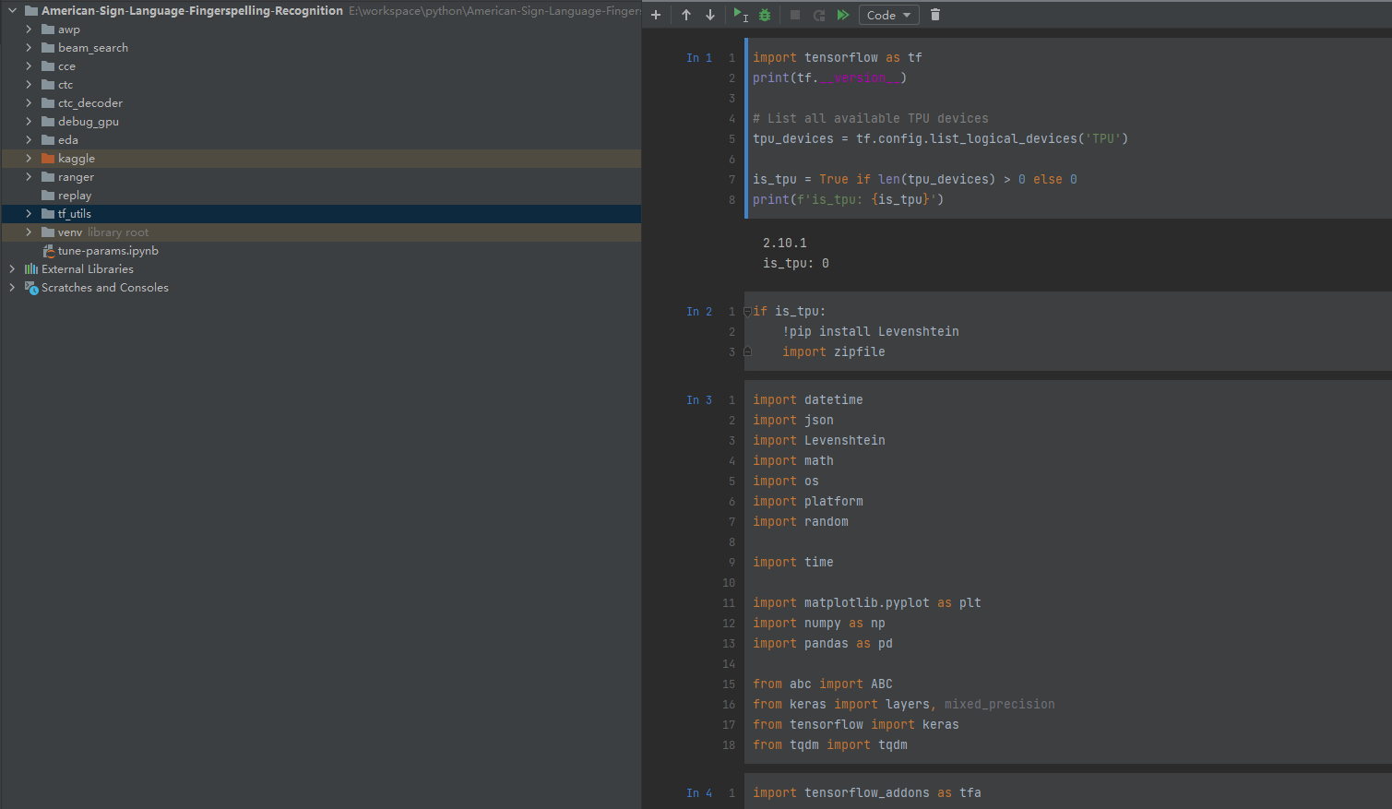Select the ranger folder name
Screen dimensions: 1392x809
click(76, 177)
